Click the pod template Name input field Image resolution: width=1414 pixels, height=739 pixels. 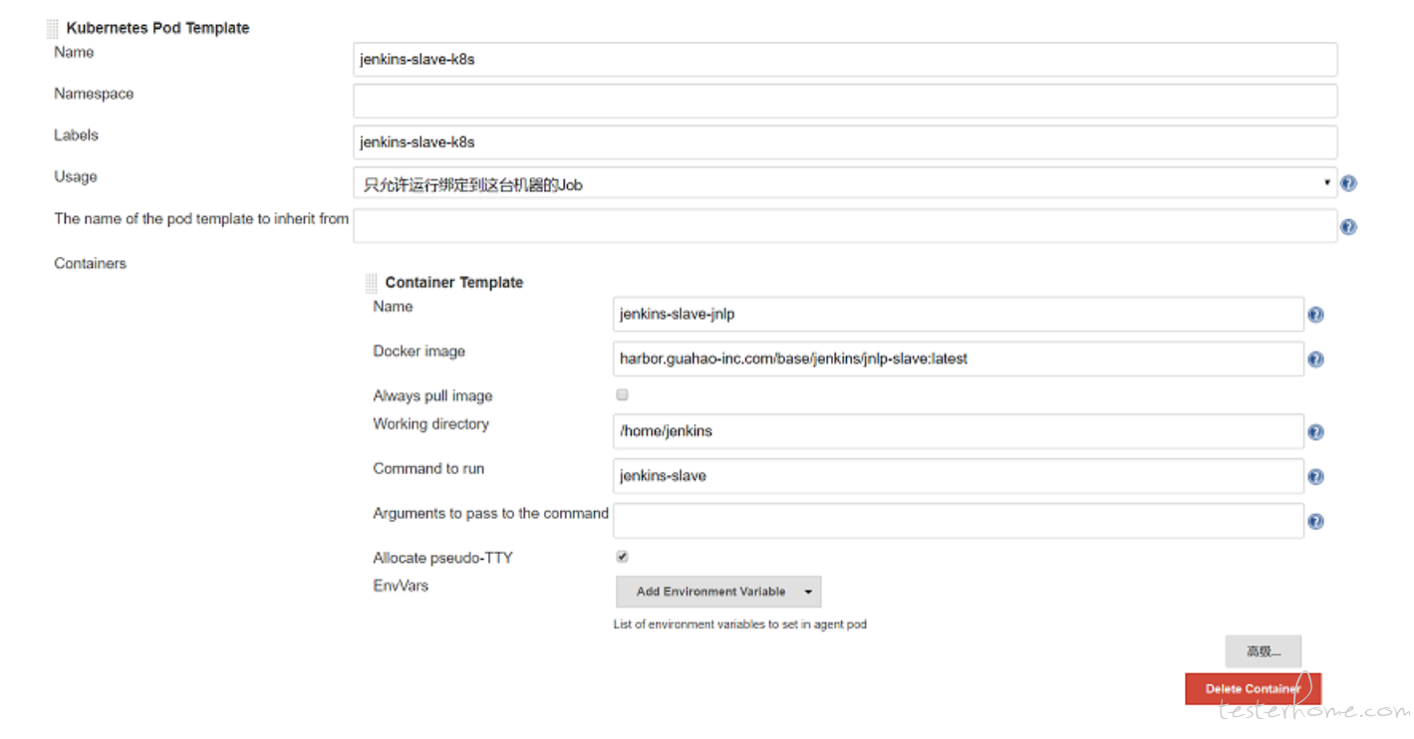pos(844,60)
